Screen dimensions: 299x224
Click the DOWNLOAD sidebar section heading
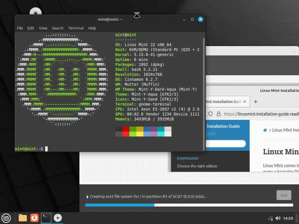point(188,158)
